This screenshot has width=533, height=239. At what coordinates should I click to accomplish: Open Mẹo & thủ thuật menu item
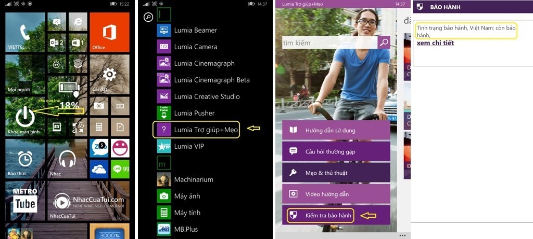point(336,173)
